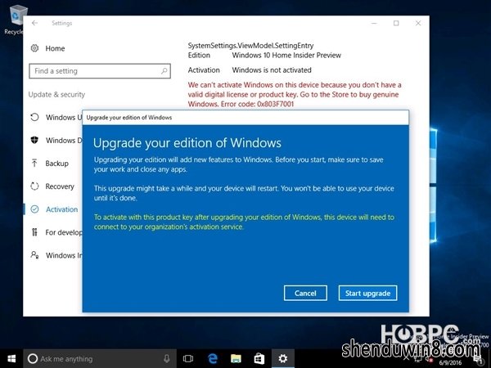Open Windows Update via its refresh icon
Screen dimensions: 491x368
tap(34, 117)
